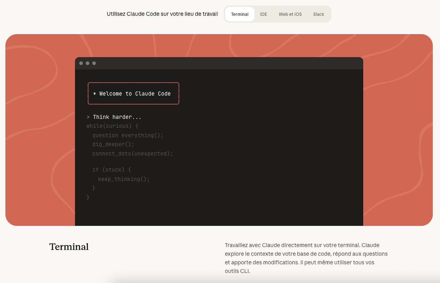
Task: Click the 'dig_deeper();' code line
Action: pyautogui.click(x=113, y=144)
